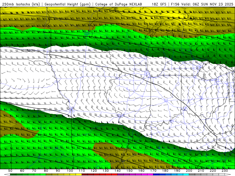Click the 180 value on the color scale
The width and height of the screenshot is (235, 176).
[165, 171]
